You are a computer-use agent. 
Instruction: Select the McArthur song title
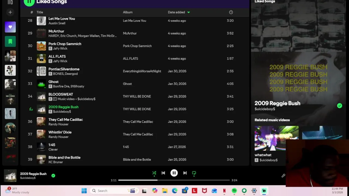[x=56, y=31]
